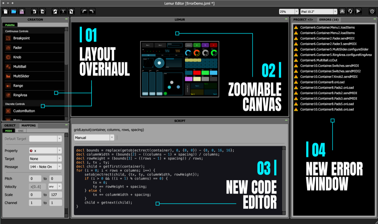Select error Container6.Container2.Fader.sendMIDI

pyautogui.click(x=327, y=38)
